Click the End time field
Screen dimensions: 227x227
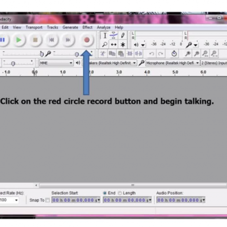[127, 200]
